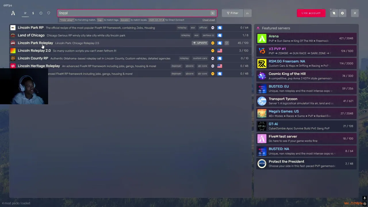
Task: Click Lincoln Heritage Roleplay qb icon
Action: click(x=13, y=66)
